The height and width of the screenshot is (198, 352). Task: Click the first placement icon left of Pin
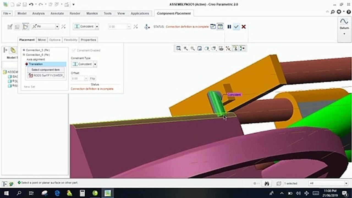point(10,26)
